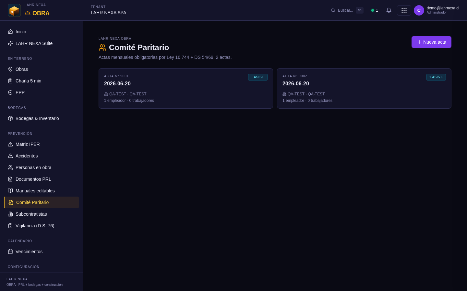Click the LAHR NEXA SPA tenant name

109,13
